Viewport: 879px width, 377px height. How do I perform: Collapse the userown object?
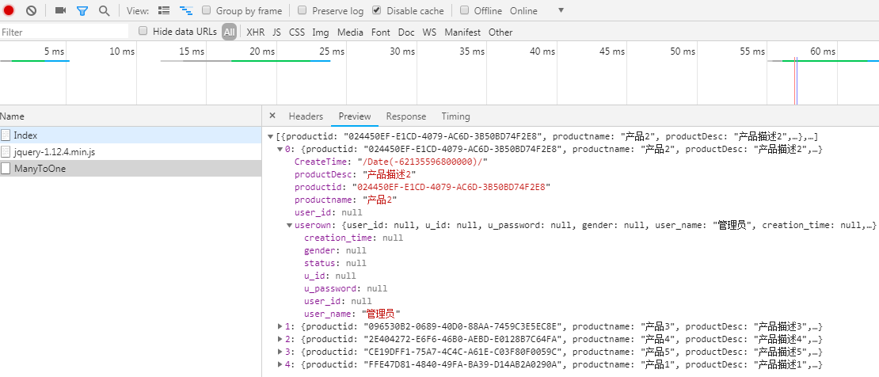(289, 225)
